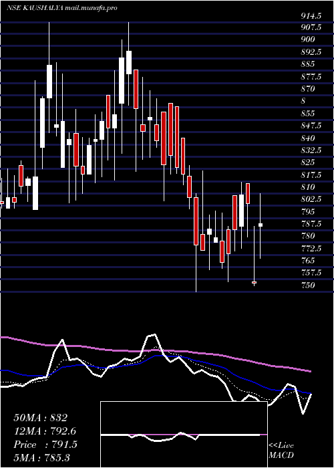This screenshot has height=468, width=334.
Task: Select the 847.5 price axis label
Action: pyautogui.click(x=311, y=126)
